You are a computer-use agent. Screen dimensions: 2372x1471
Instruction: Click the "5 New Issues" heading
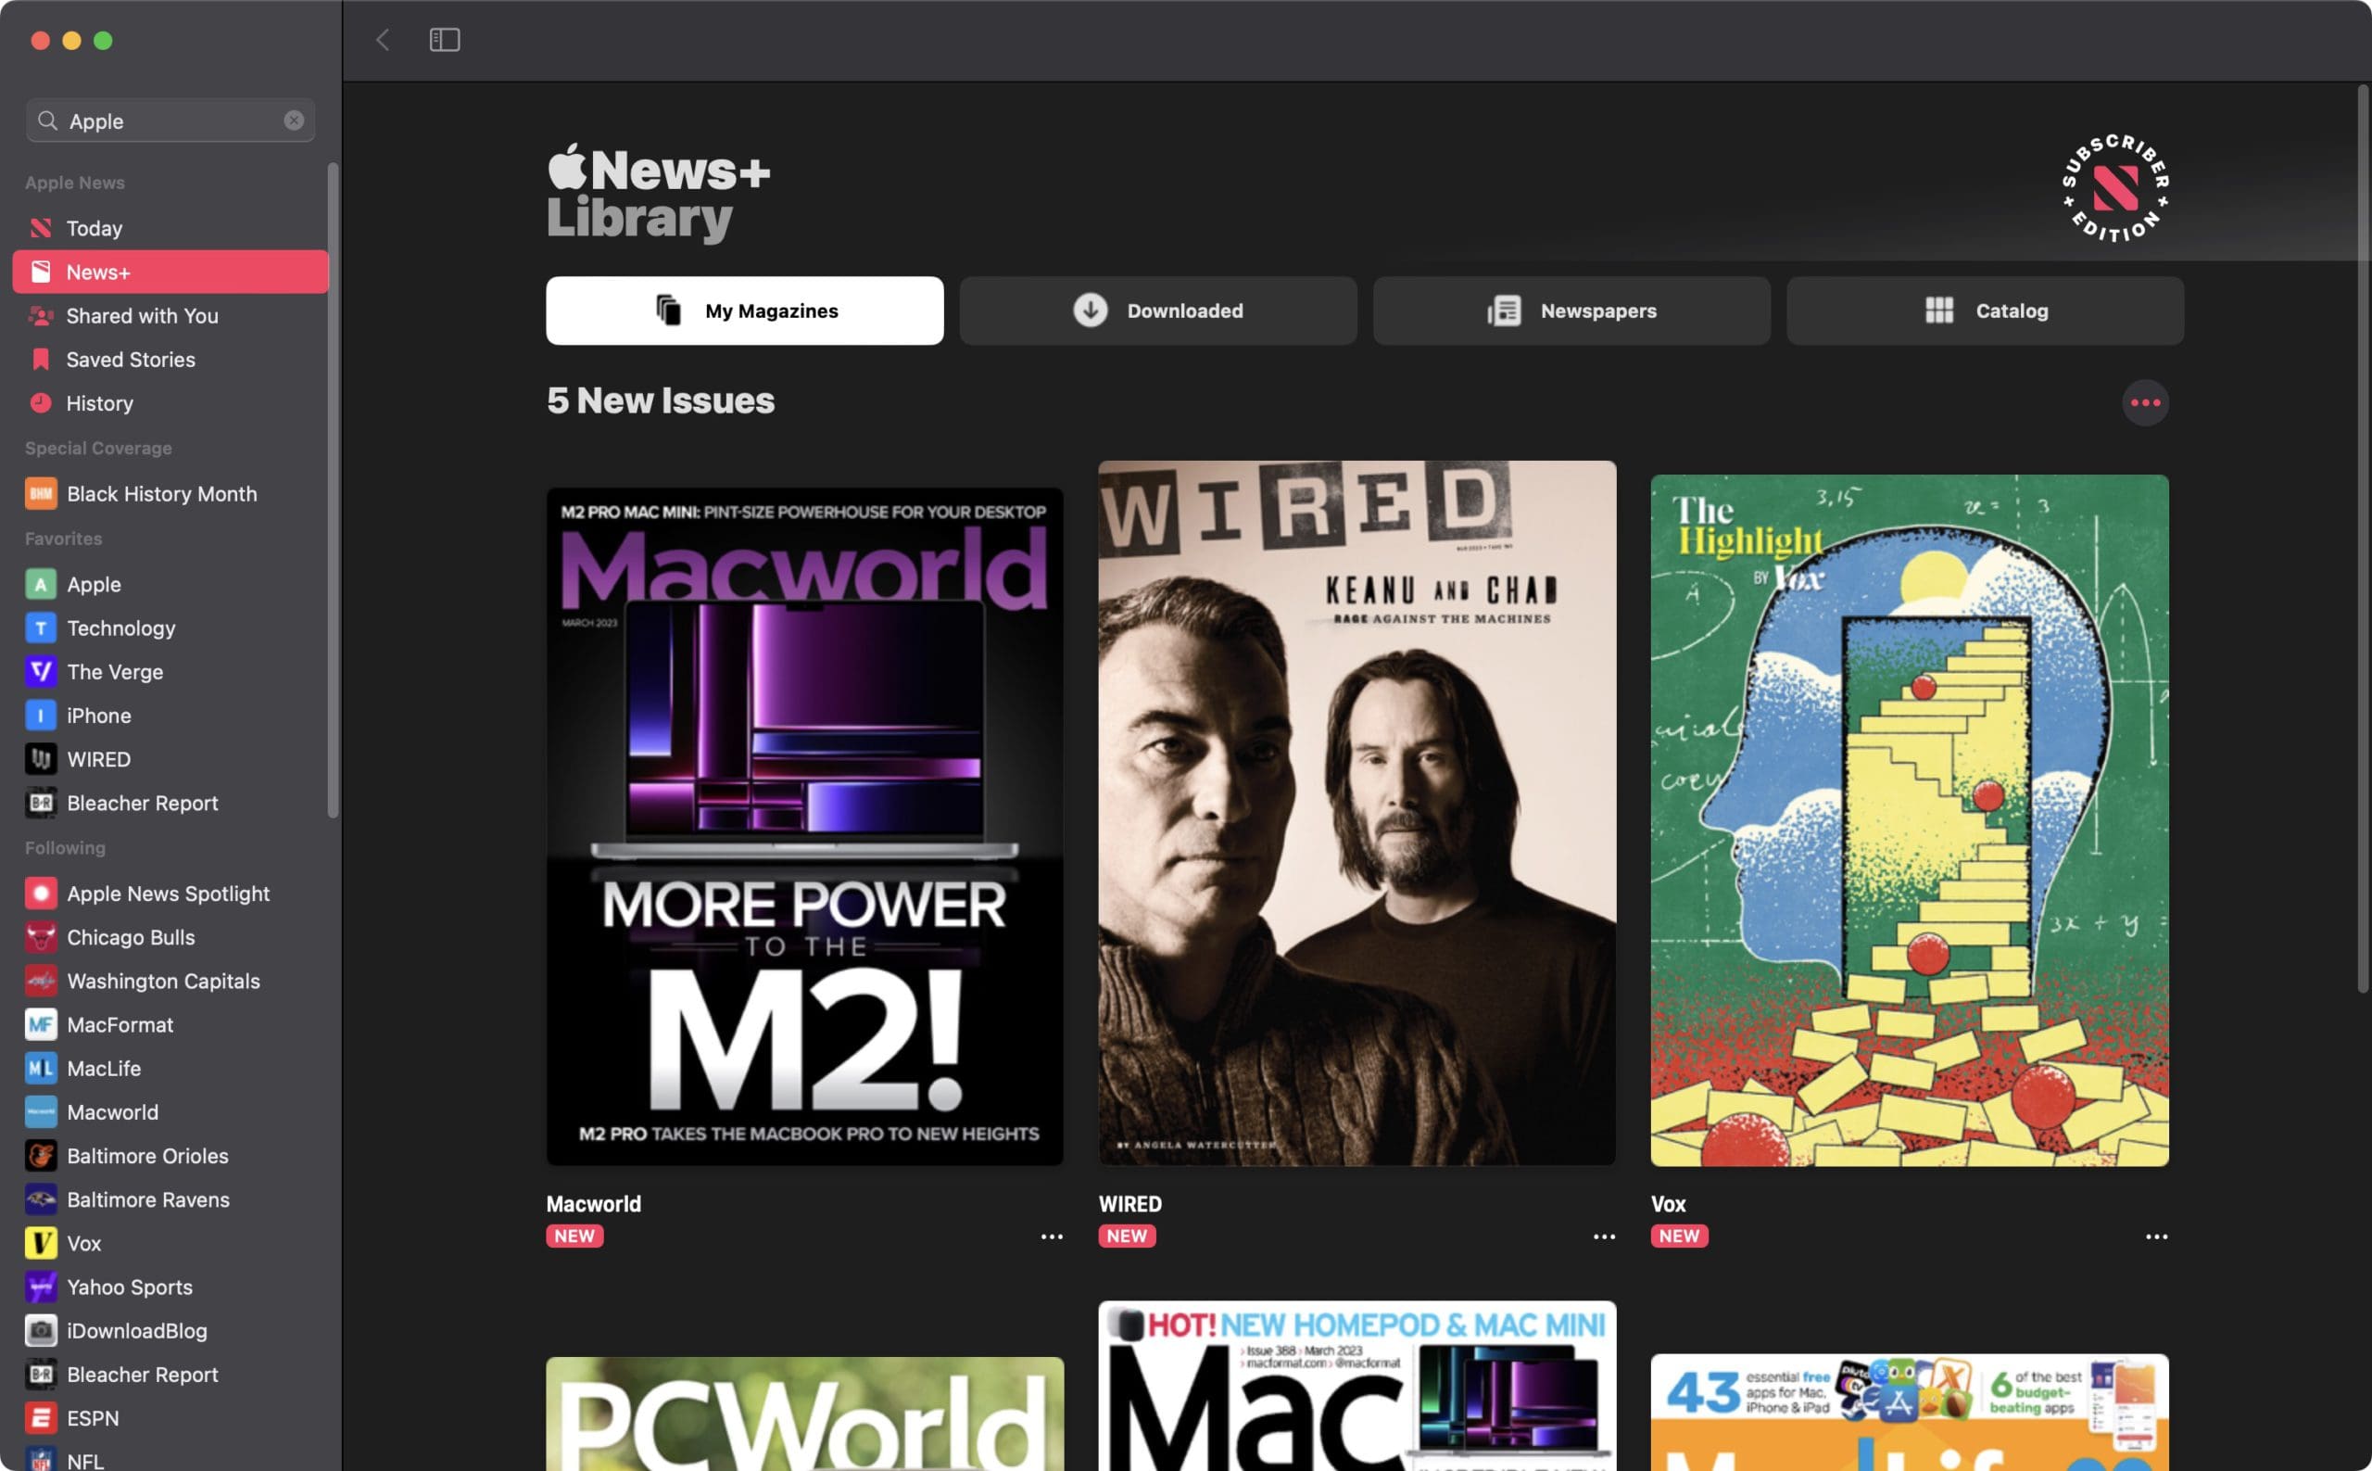(x=661, y=400)
